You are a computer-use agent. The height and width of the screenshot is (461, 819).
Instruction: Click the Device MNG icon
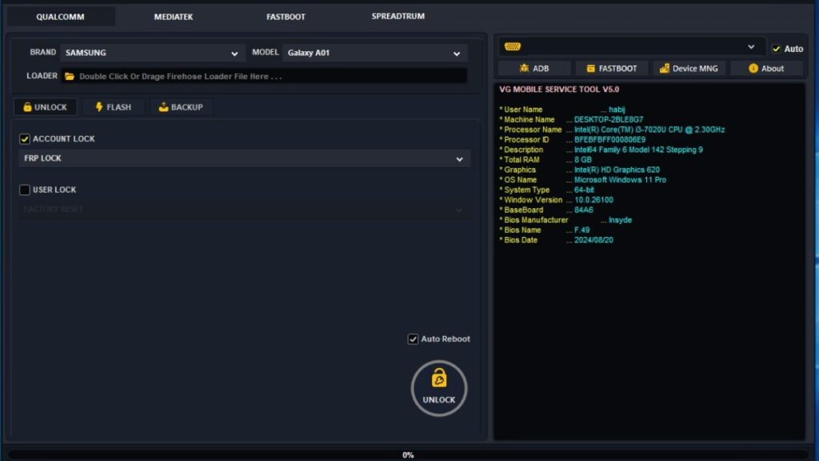[x=664, y=69]
